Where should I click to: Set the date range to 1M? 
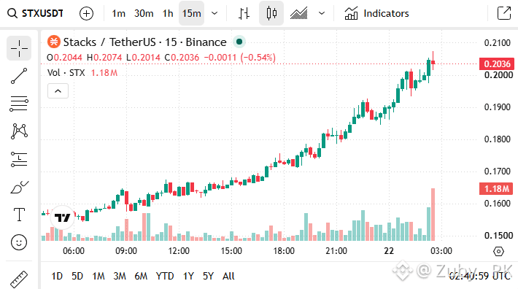98,276
